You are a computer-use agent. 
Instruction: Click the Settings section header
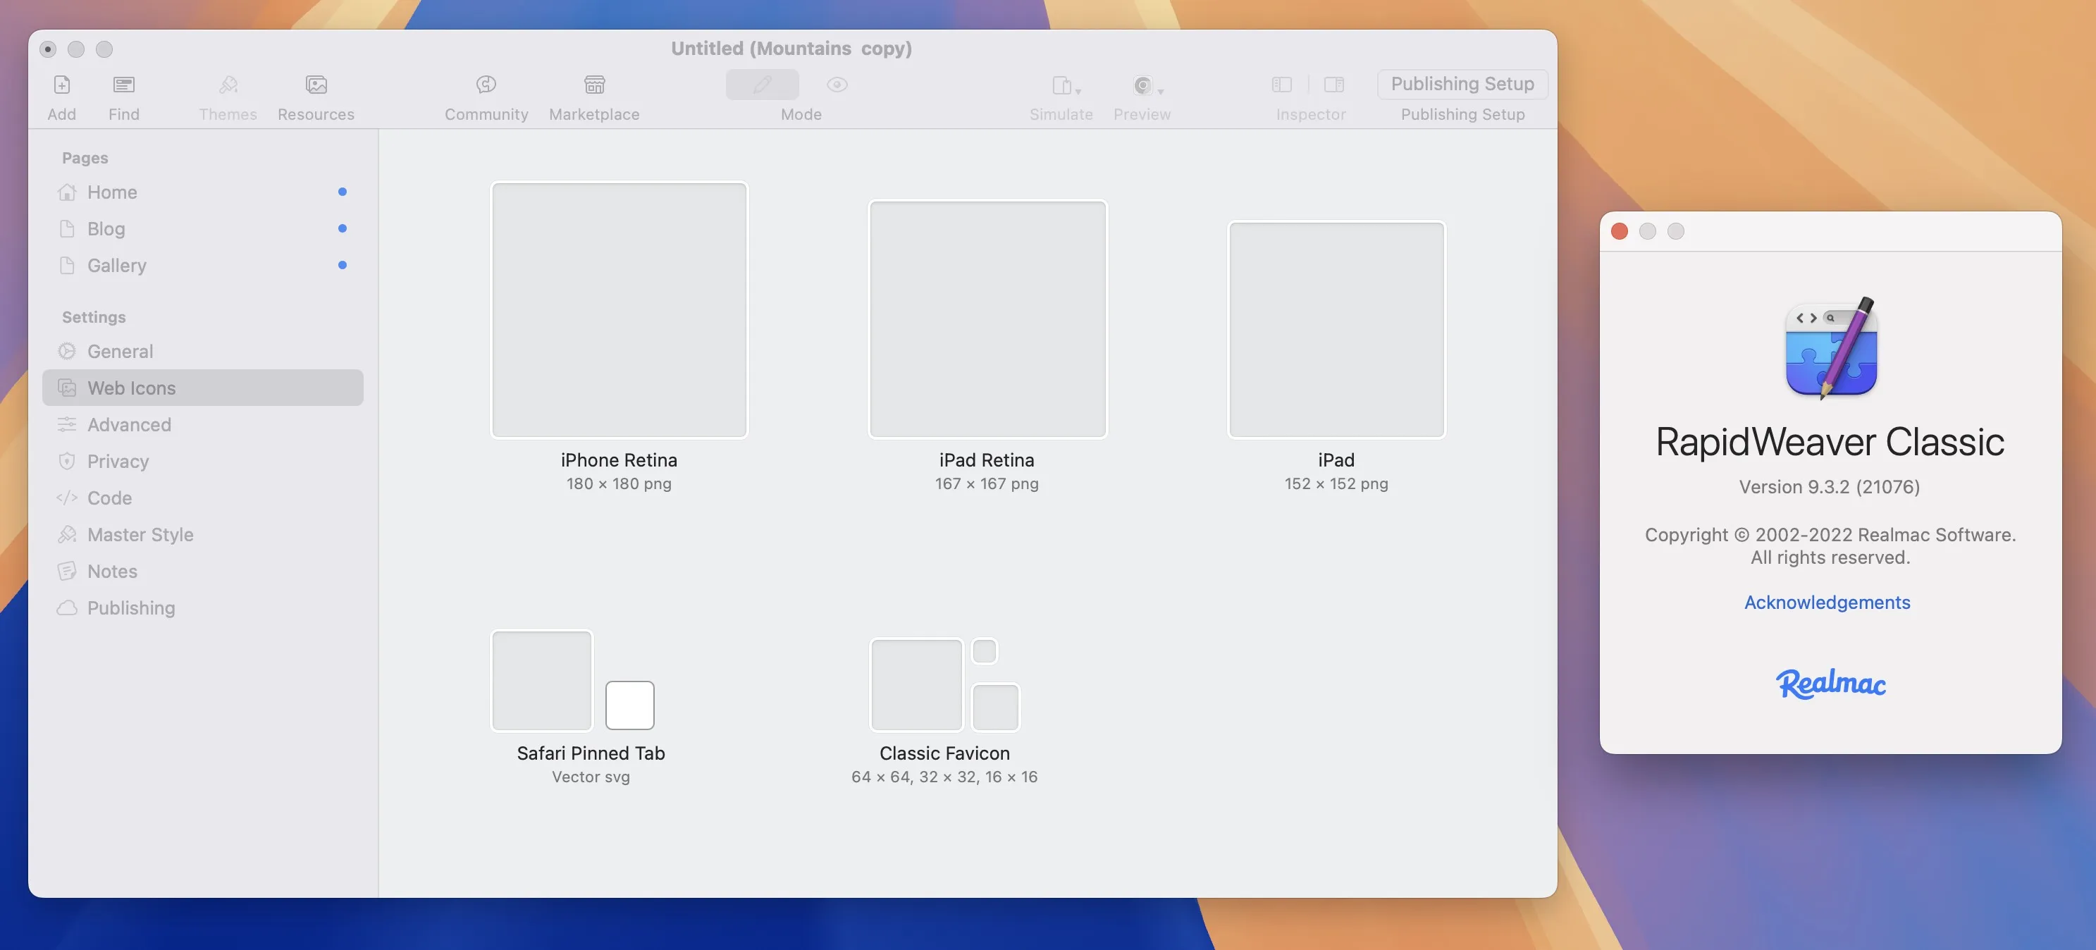(x=94, y=317)
